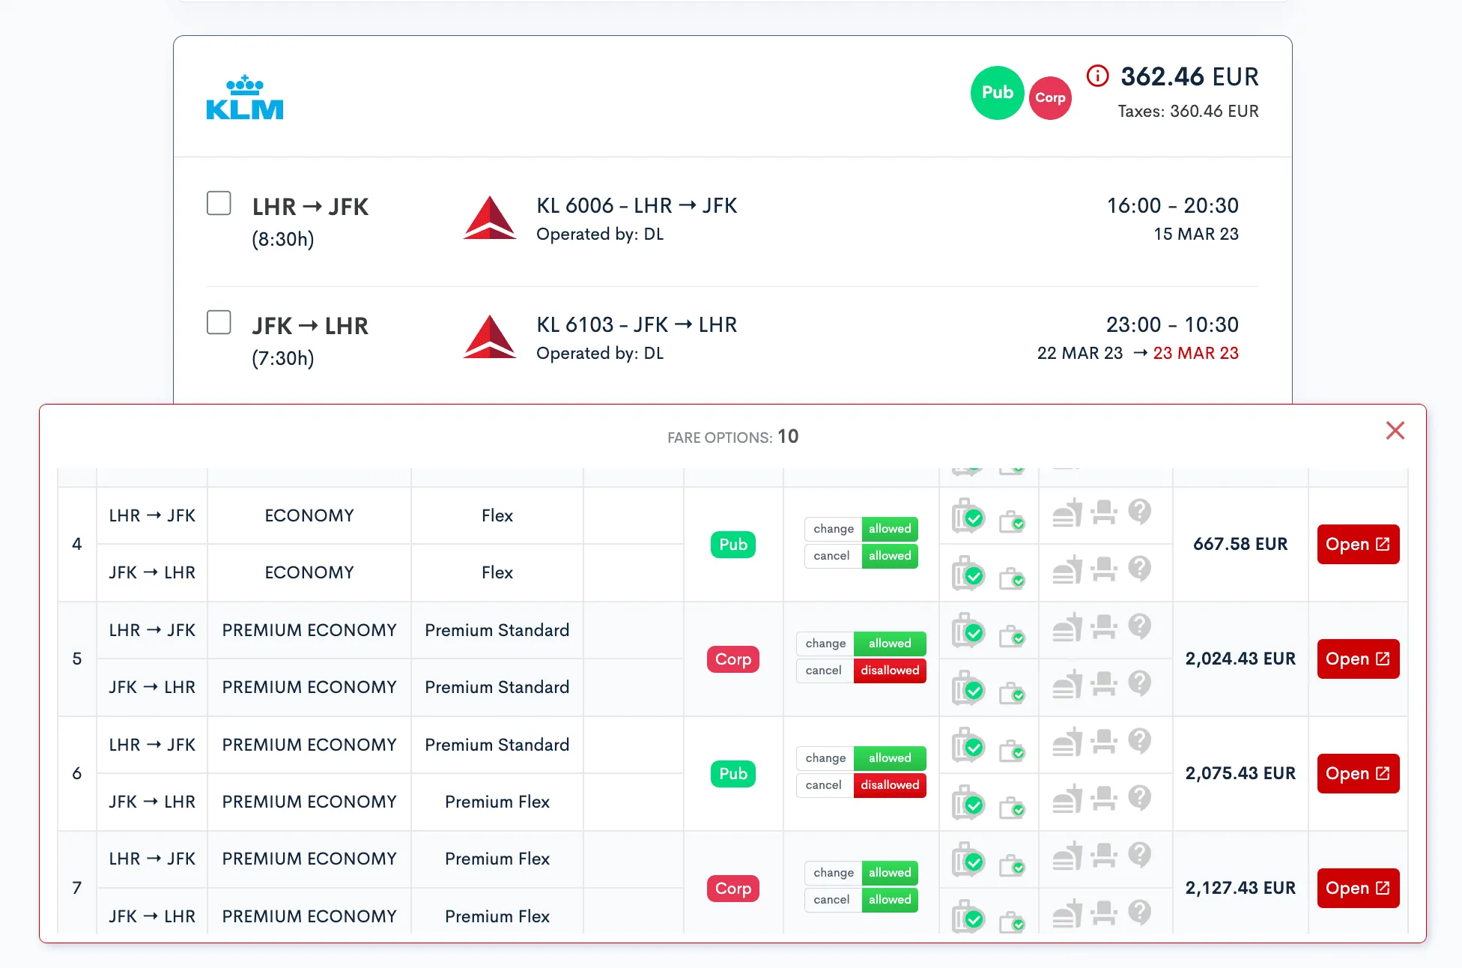This screenshot has height=968, width=1462.
Task: Click meal icon in option 5 outbound row
Action: tap(1067, 627)
